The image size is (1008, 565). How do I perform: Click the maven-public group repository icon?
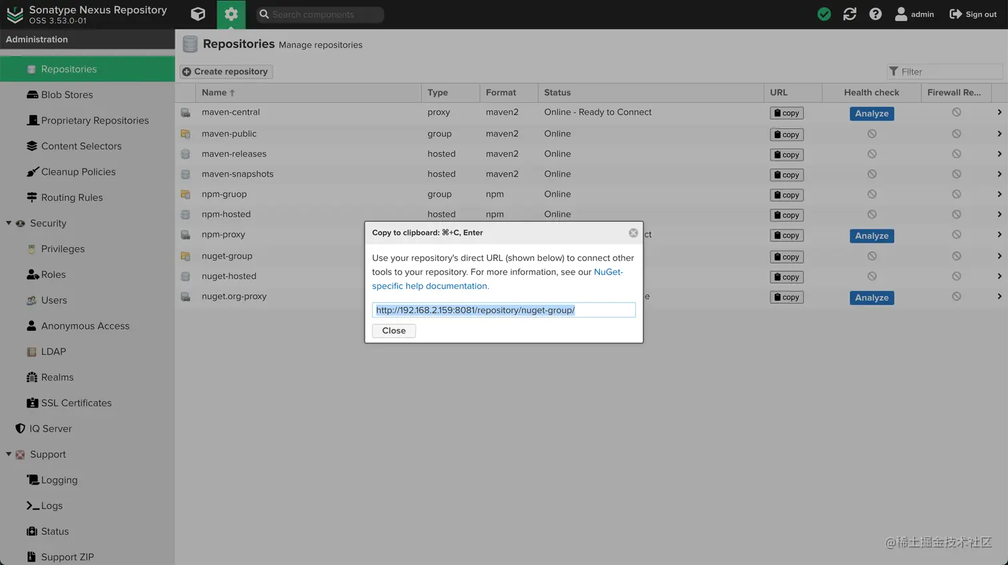pyautogui.click(x=185, y=134)
